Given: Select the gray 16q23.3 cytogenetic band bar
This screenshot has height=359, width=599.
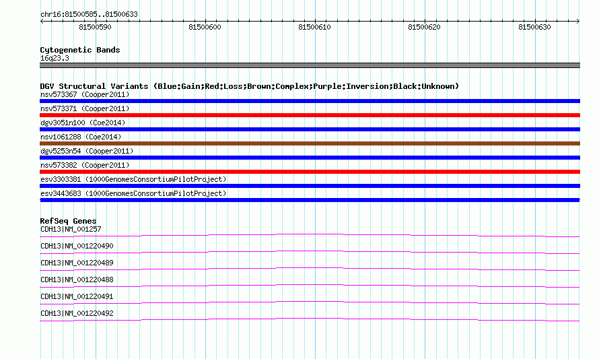Looking at the screenshot, I should [x=310, y=65].
